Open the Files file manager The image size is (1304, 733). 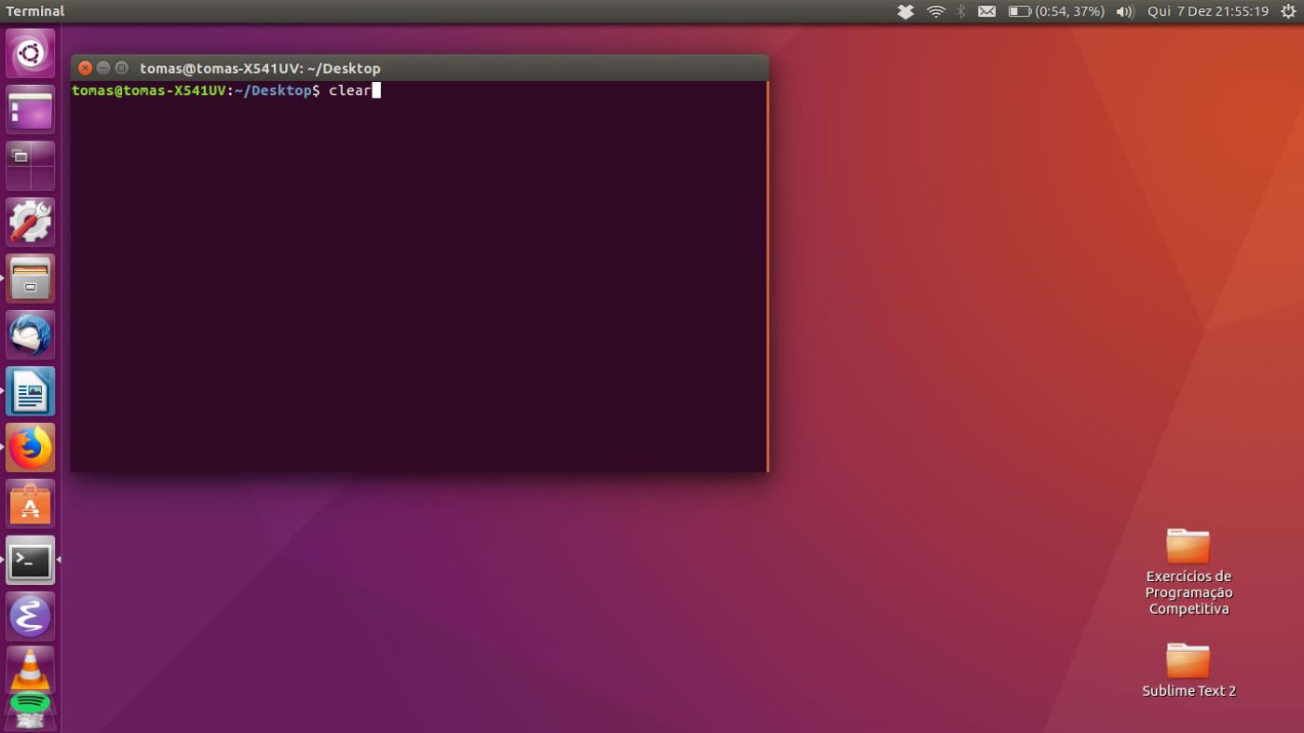click(31, 278)
